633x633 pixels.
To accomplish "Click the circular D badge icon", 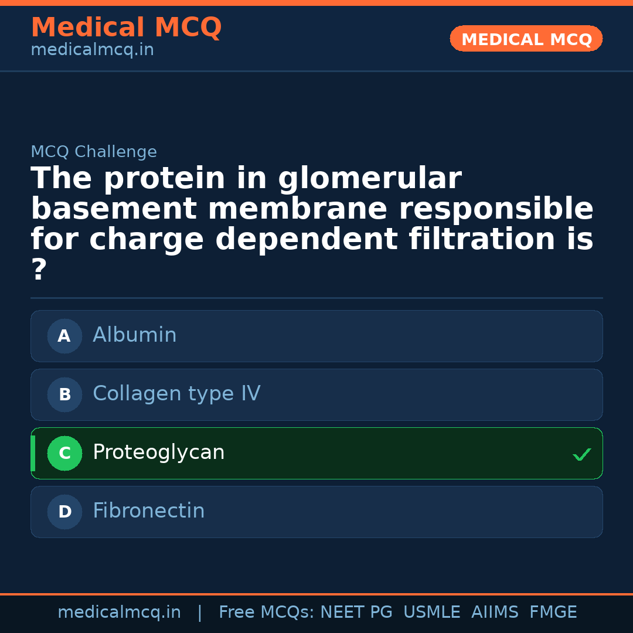I will point(64,512).
